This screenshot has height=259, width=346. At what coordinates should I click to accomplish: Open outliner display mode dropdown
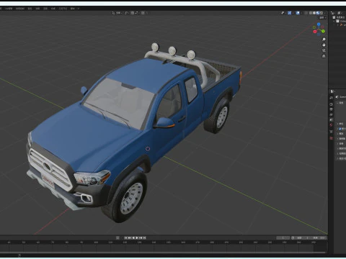340,13
